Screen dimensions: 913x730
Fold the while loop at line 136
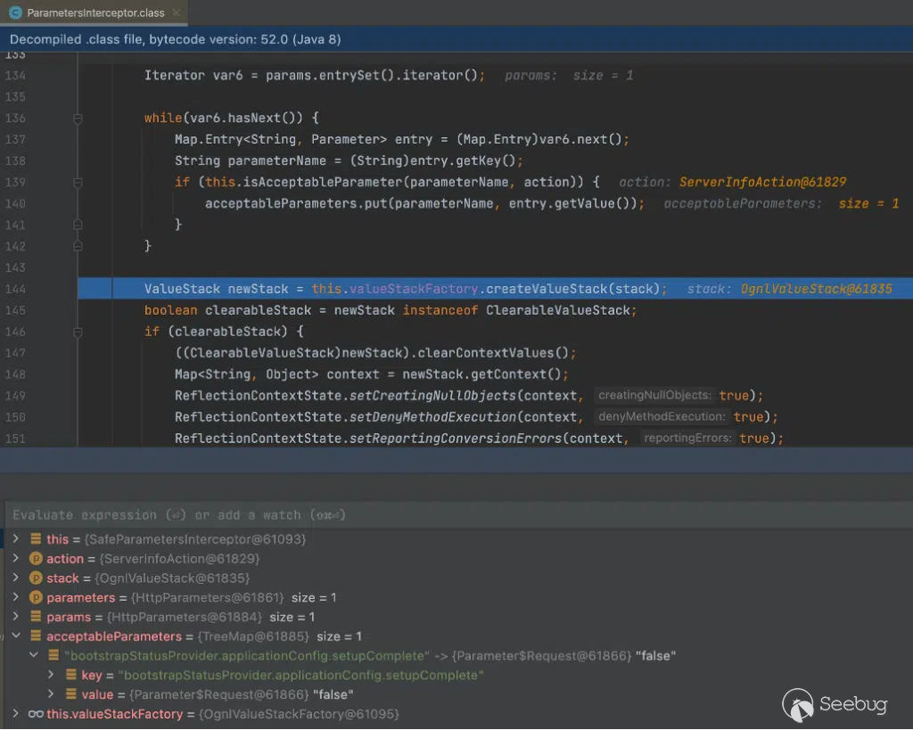78,119
